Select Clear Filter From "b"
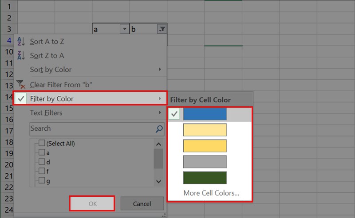The width and height of the screenshot is (355, 218). click(x=90, y=85)
